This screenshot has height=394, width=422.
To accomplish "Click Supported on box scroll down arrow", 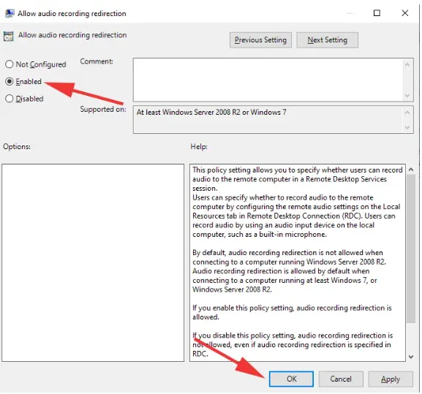I will pyautogui.click(x=407, y=127).
